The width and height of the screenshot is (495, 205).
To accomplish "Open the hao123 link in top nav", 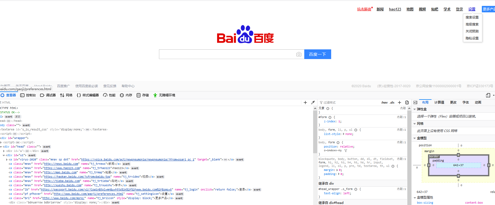I will click(395, 9).
